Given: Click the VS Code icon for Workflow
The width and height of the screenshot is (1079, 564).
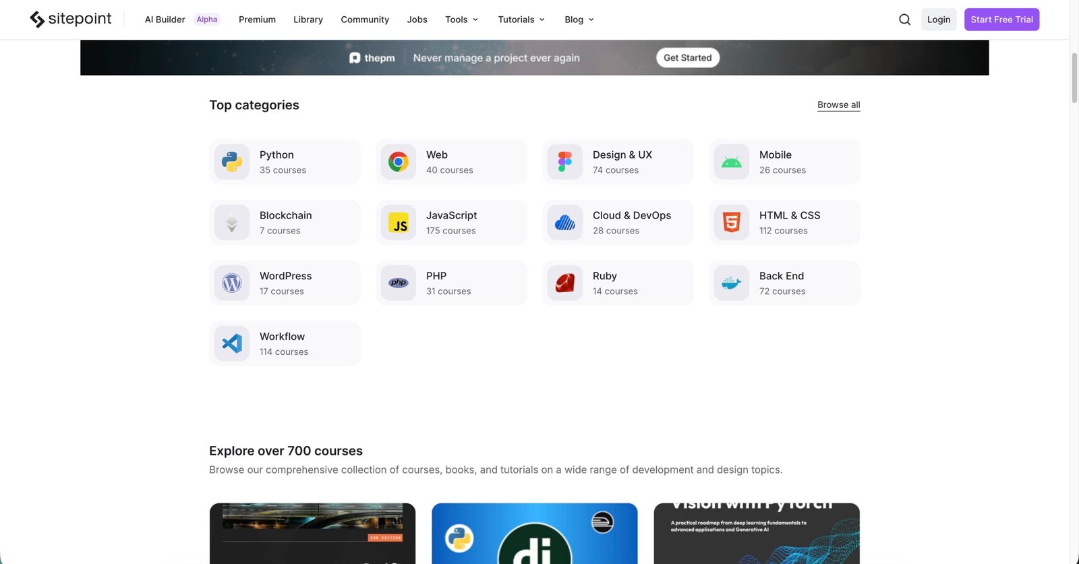Looking at the screenshot, I should point(232,343).
